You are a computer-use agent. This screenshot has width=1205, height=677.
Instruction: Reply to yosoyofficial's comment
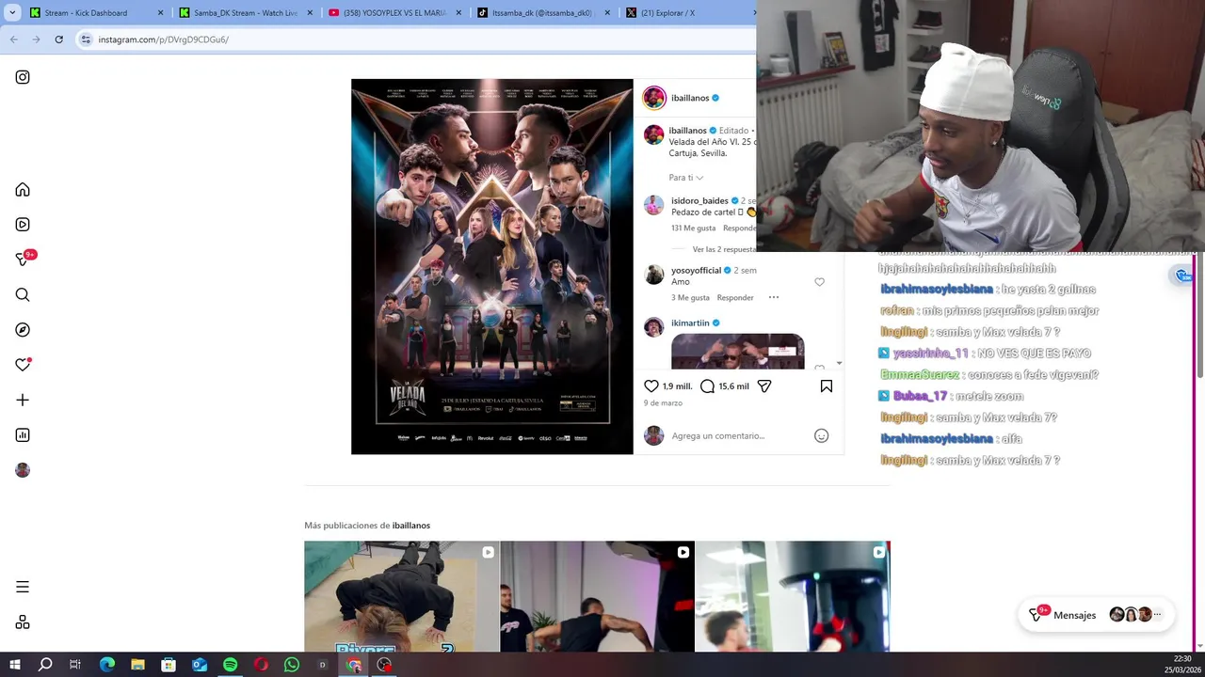[735, 297]
